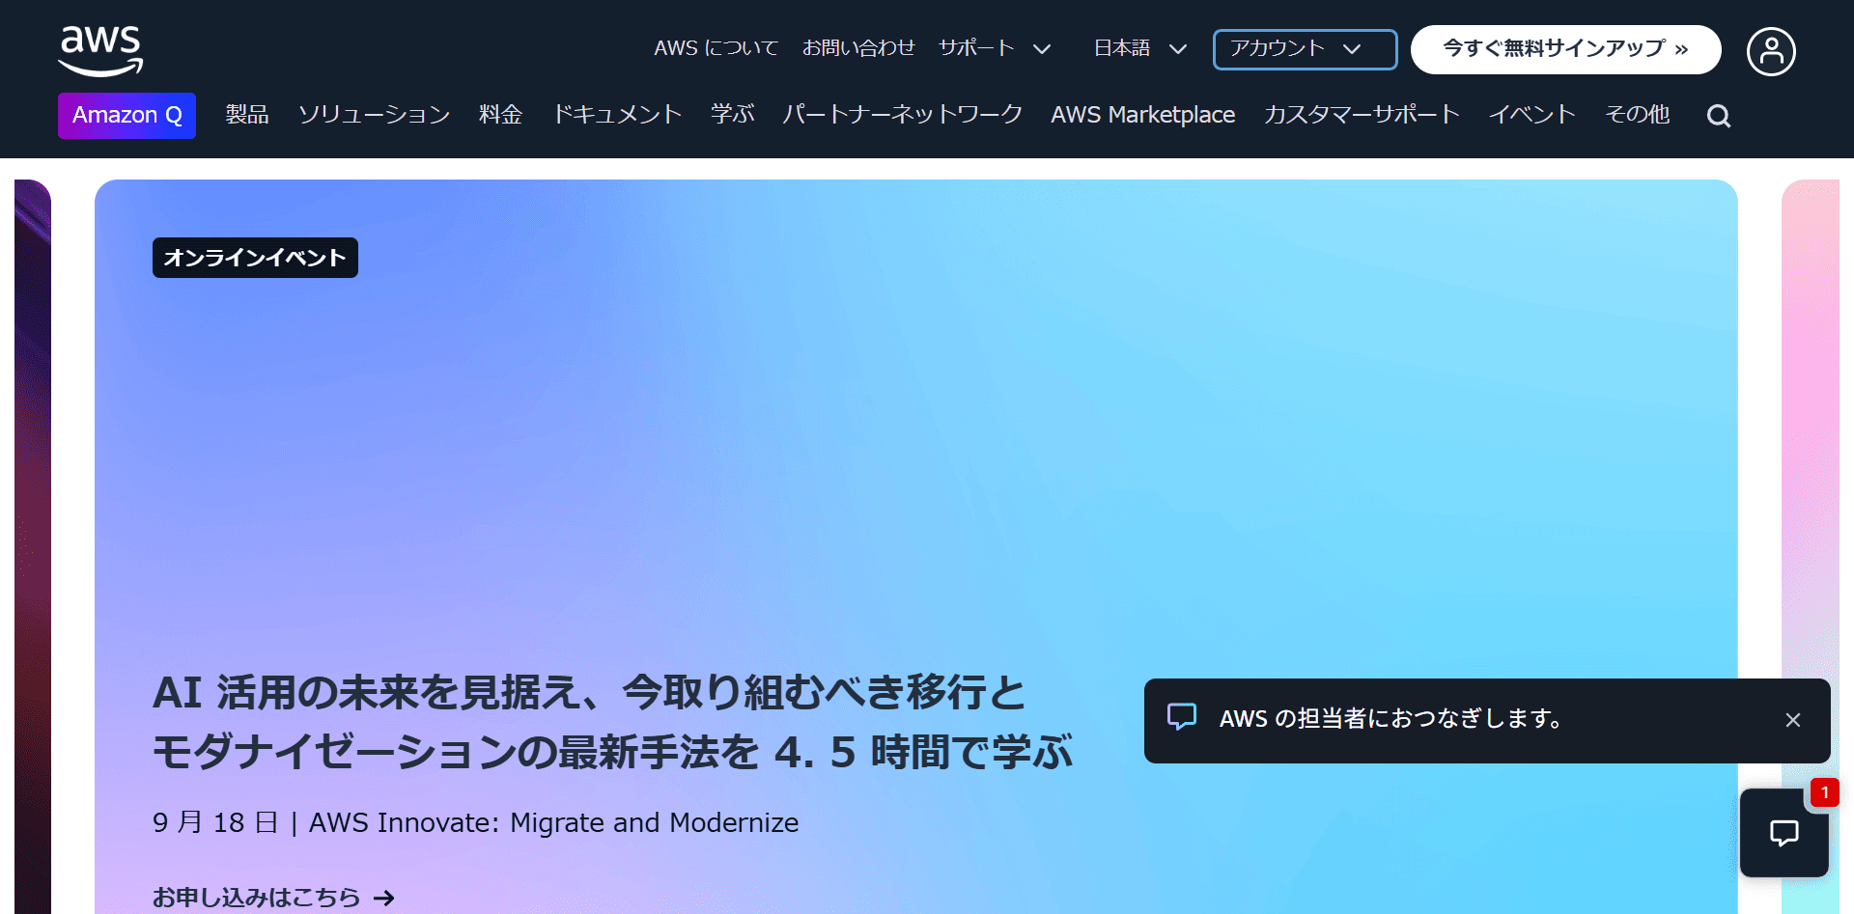Screen dimensions: 1854x914
Task: Click speech bubble icon in notification
Action: pyautogui.click(x=1182, y=717)
